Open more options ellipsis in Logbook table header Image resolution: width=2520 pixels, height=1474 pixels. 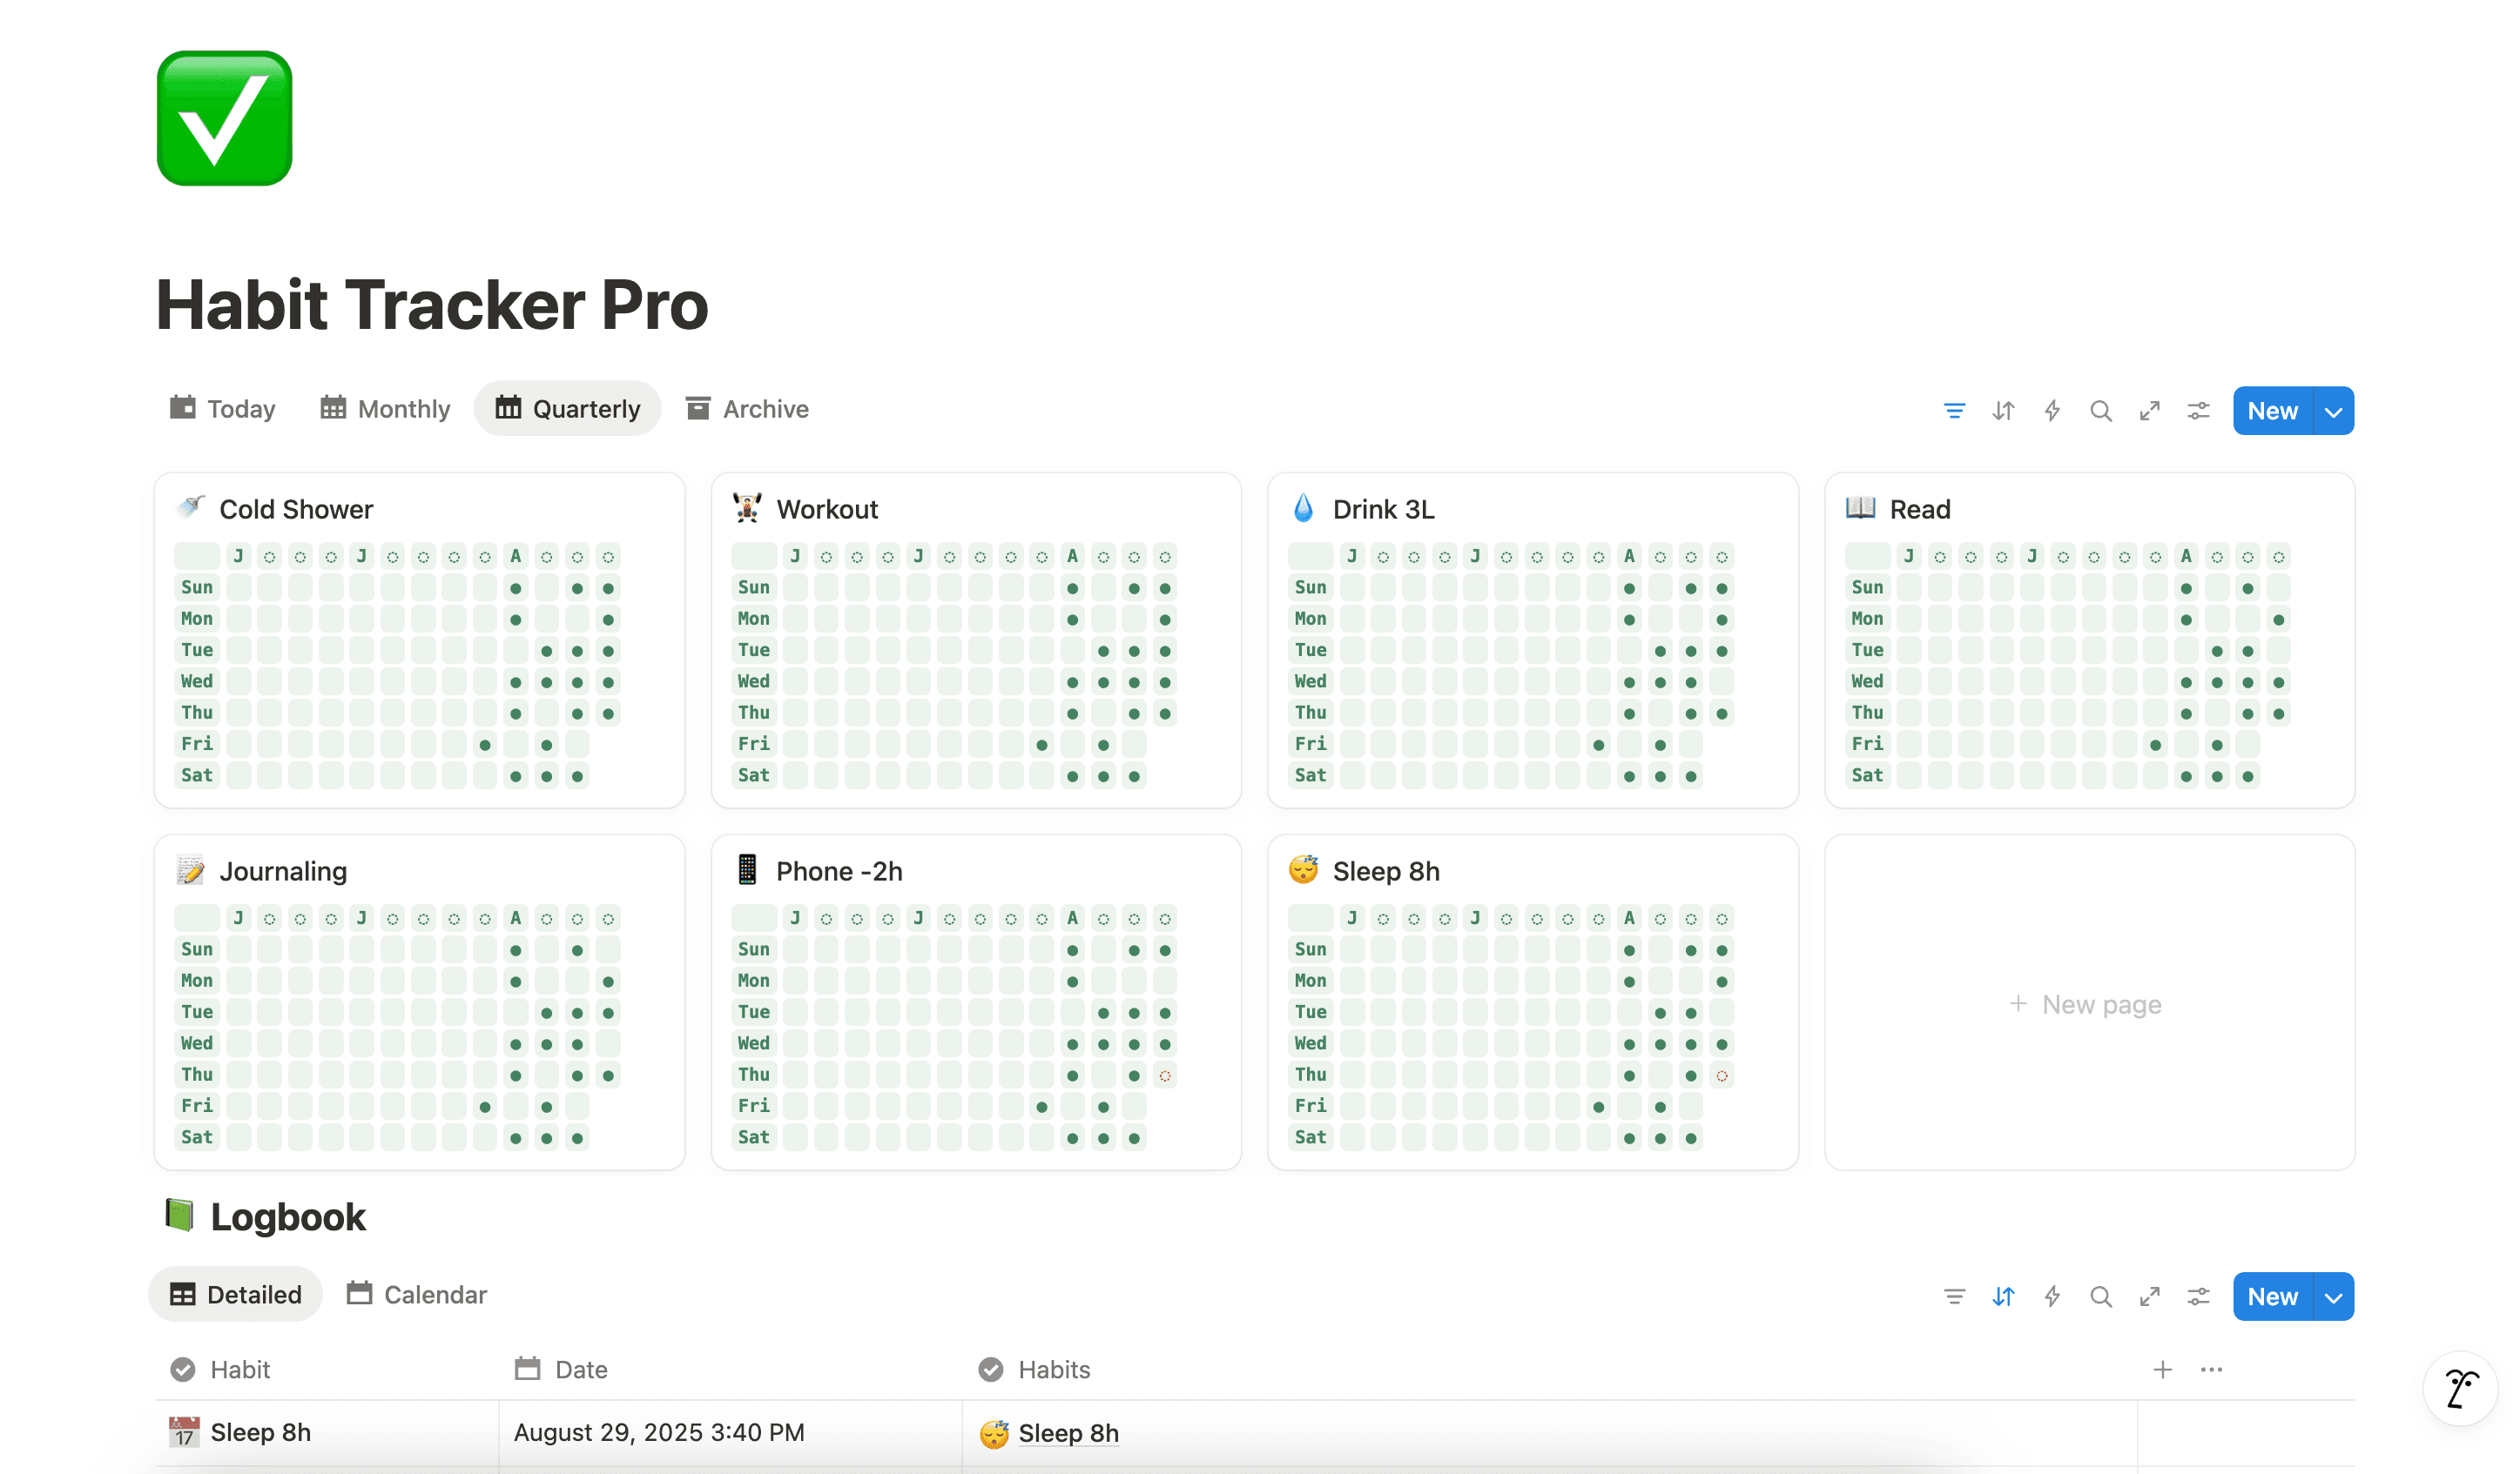(2211, 1369)
